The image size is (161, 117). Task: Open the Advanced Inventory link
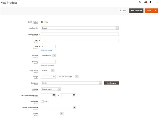tap(47, 65)
